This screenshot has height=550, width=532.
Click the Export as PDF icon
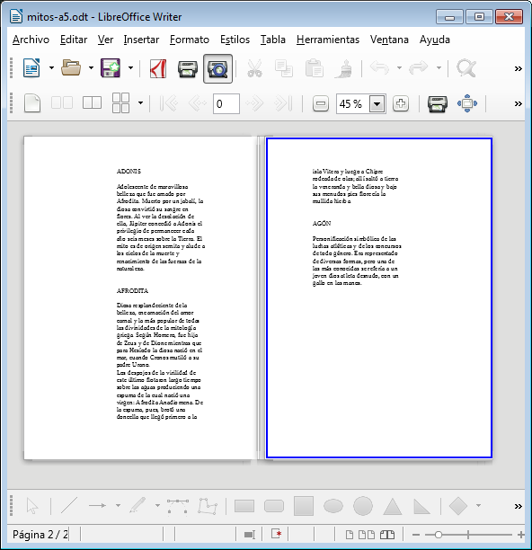158,68
